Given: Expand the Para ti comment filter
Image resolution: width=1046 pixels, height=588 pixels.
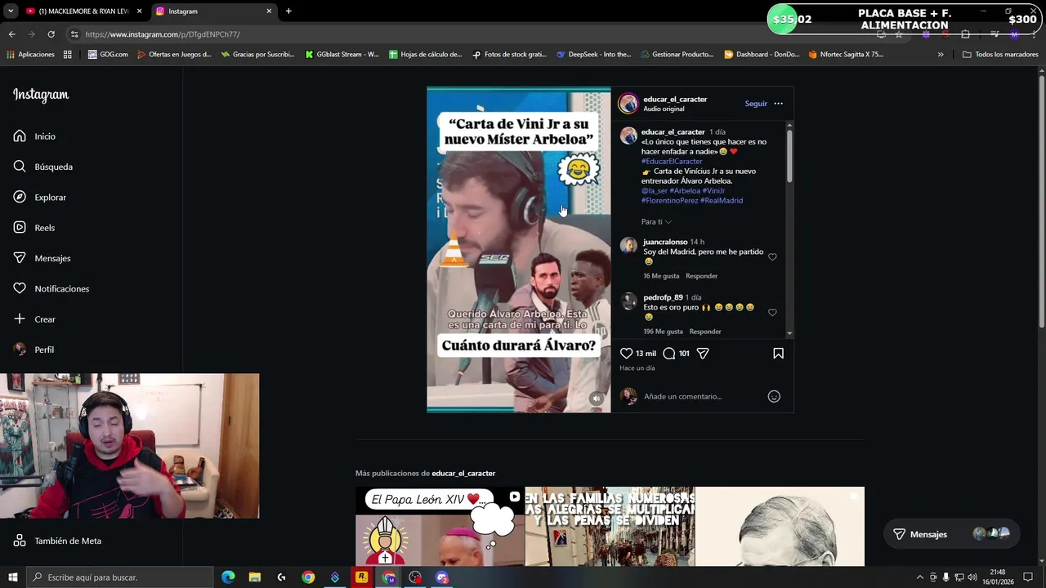Looking at the screenshot, I should click(x=656, y=222).
